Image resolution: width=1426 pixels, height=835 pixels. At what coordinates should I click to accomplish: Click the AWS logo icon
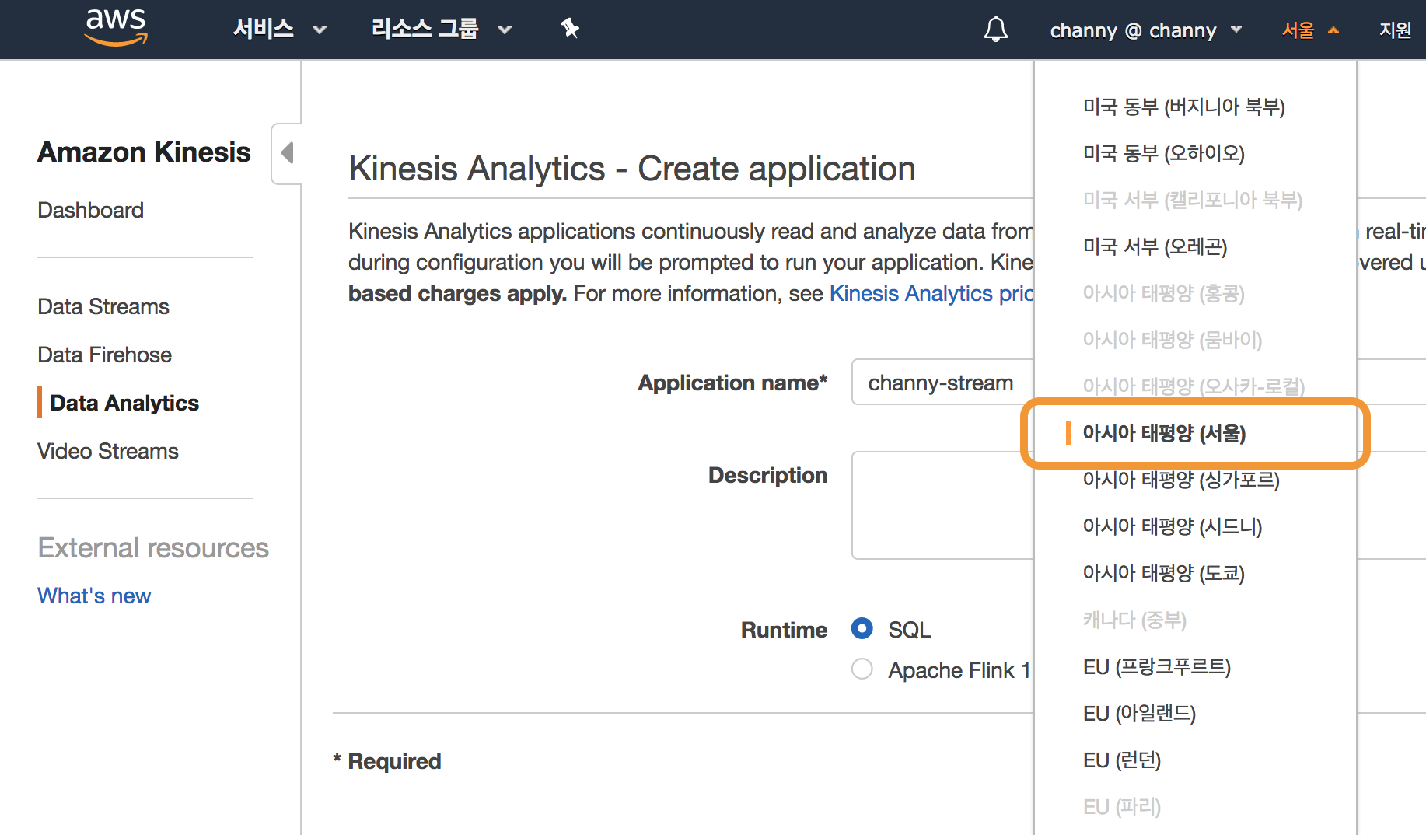[x=116, y=28]
